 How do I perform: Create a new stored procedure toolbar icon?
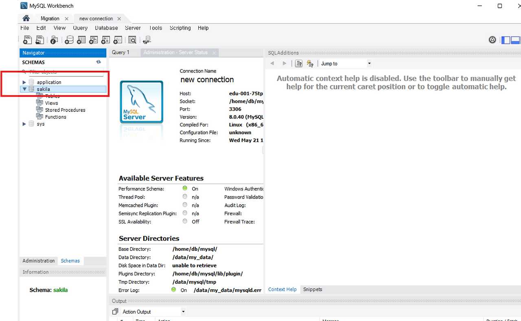[106, 40]
